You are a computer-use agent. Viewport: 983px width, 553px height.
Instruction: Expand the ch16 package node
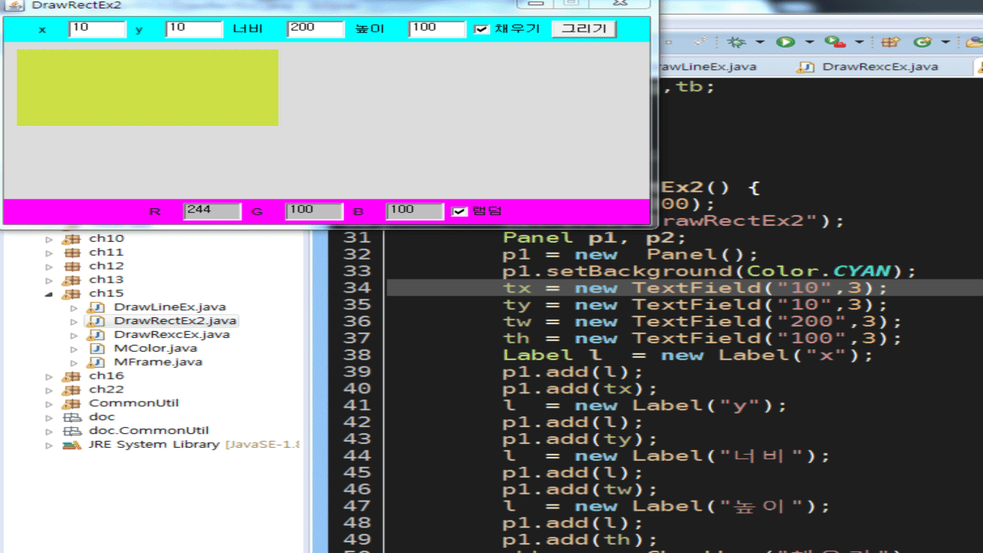click(x=49, y=376)
